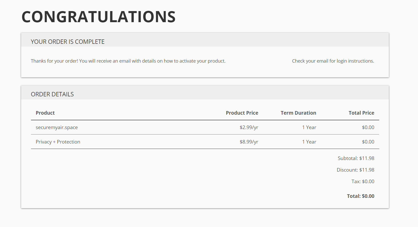Click the Product Price column header
The height and width of the screenshot is (227, 418).
[x=242, y=113]
